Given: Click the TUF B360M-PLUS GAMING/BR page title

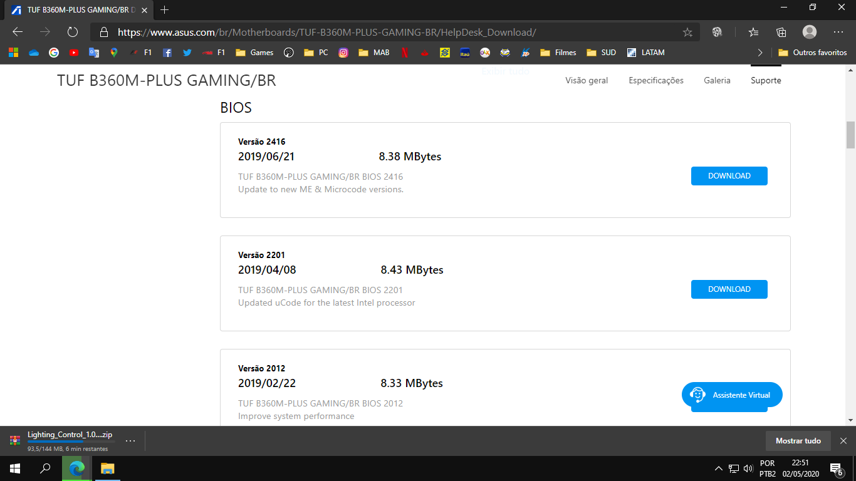Looking at the screenshot, I should 166,80.
